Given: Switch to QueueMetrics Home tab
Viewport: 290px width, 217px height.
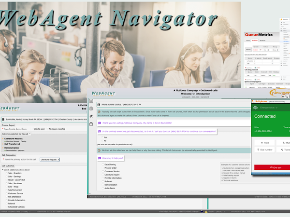Looking at the screenshot, I should (x=248, y=41).
